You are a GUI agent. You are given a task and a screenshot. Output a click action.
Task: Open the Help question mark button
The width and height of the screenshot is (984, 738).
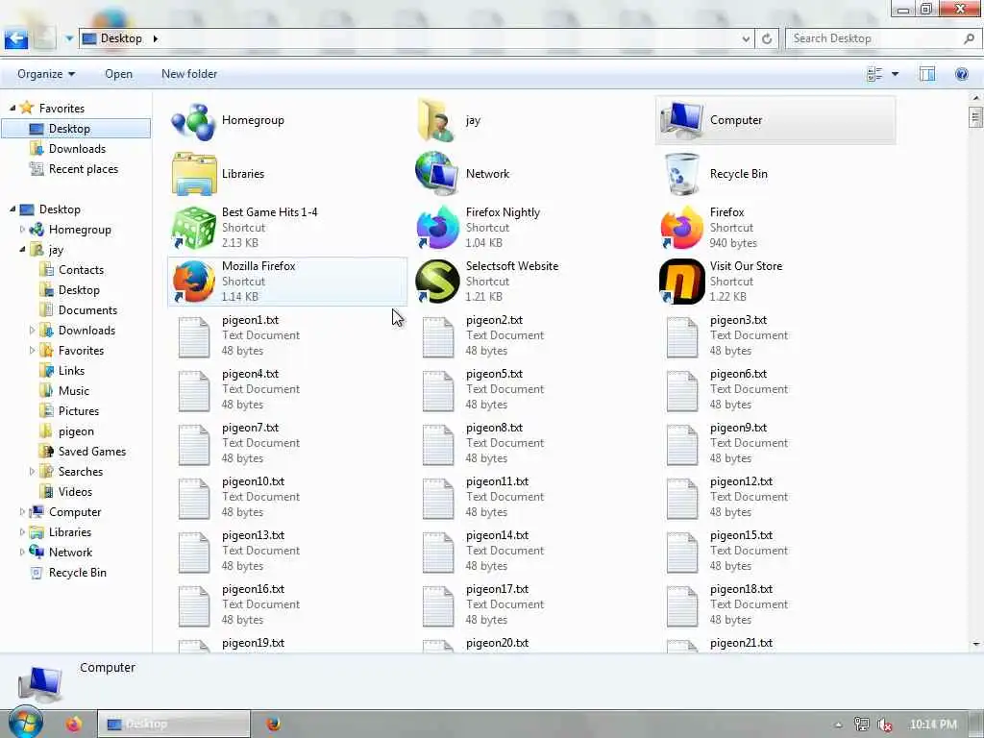coord(961,74)
